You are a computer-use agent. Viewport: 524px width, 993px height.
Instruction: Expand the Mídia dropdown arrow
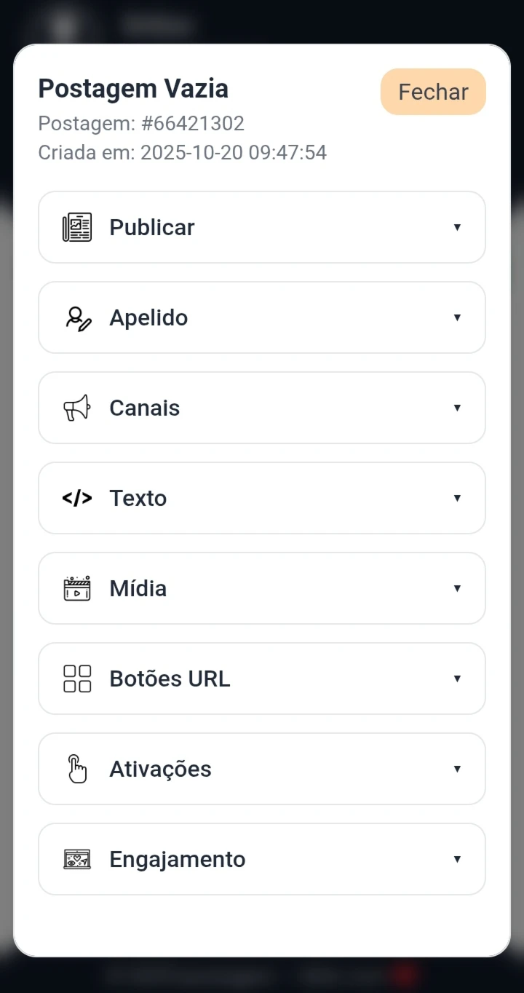[457, 588]
